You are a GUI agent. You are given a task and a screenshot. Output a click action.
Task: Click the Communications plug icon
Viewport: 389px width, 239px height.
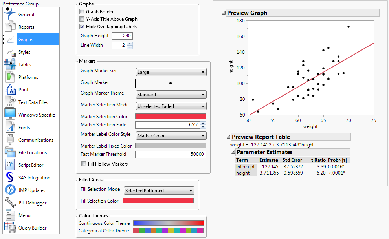pos(10,140)
